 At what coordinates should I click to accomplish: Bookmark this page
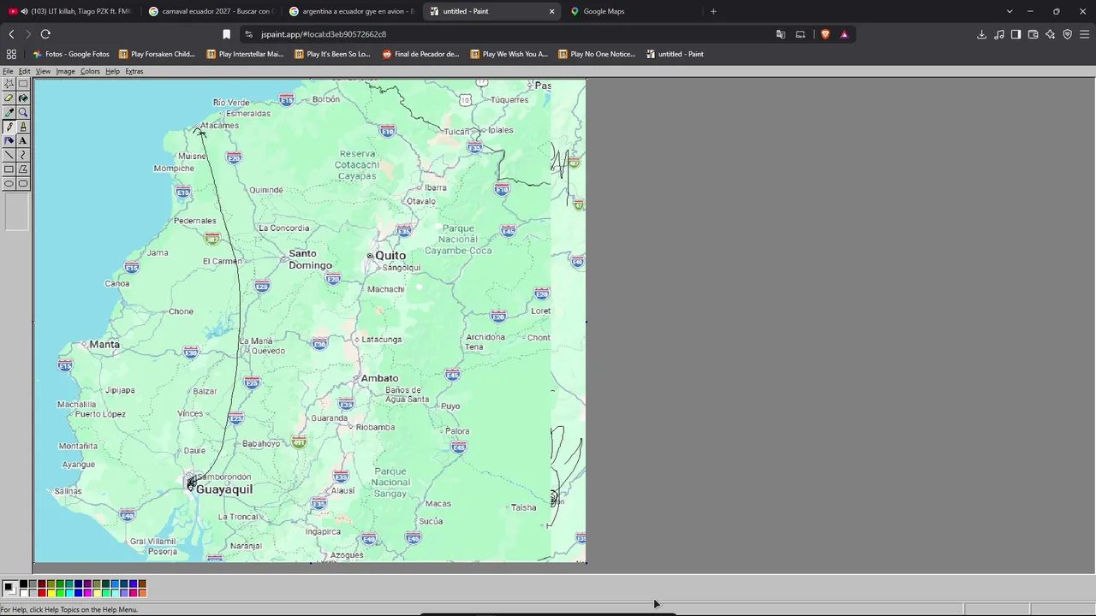pyautogui.click(x=226, y=34)
